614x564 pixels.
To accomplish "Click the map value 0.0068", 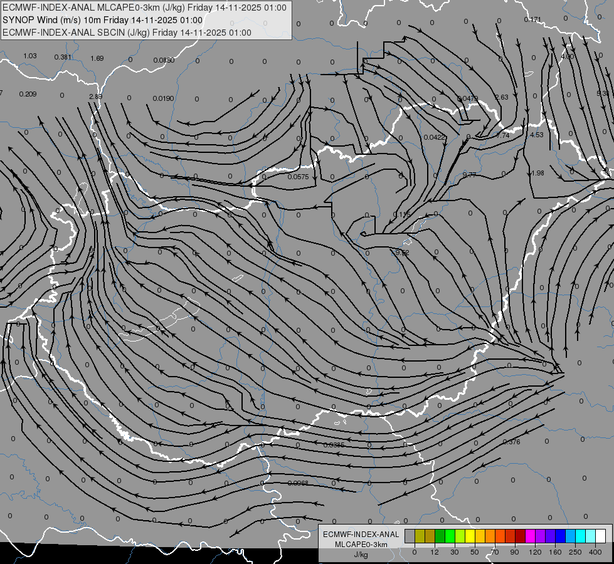I will tap(298, 483).
